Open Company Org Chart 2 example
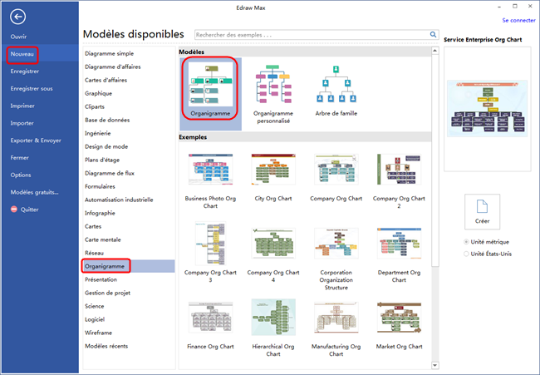Image resolution: width=540 pixels, height=375 pixels. [399, 170]
